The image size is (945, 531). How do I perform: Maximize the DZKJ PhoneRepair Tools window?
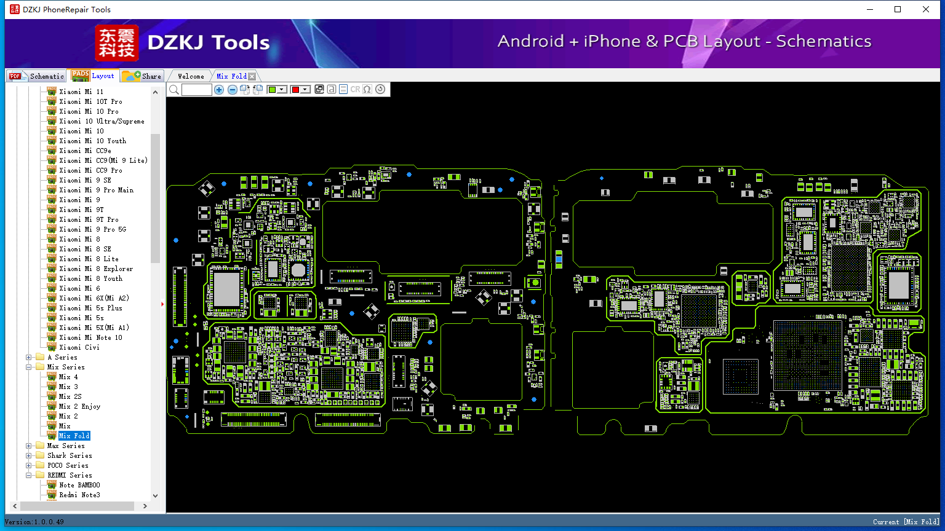pos(898,9)
